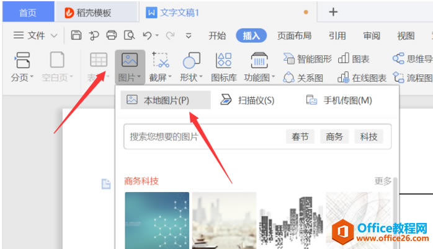433x249 pixels.
Task: Select the 插入 ribbon tab
Action: click(251, 35)
